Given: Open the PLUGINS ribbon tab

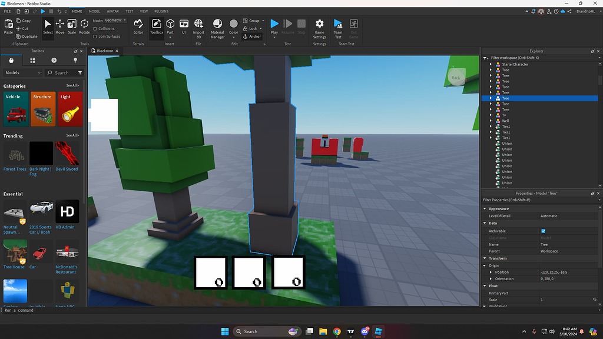Looking at the screenshot, I should click(x=161, y=11).
